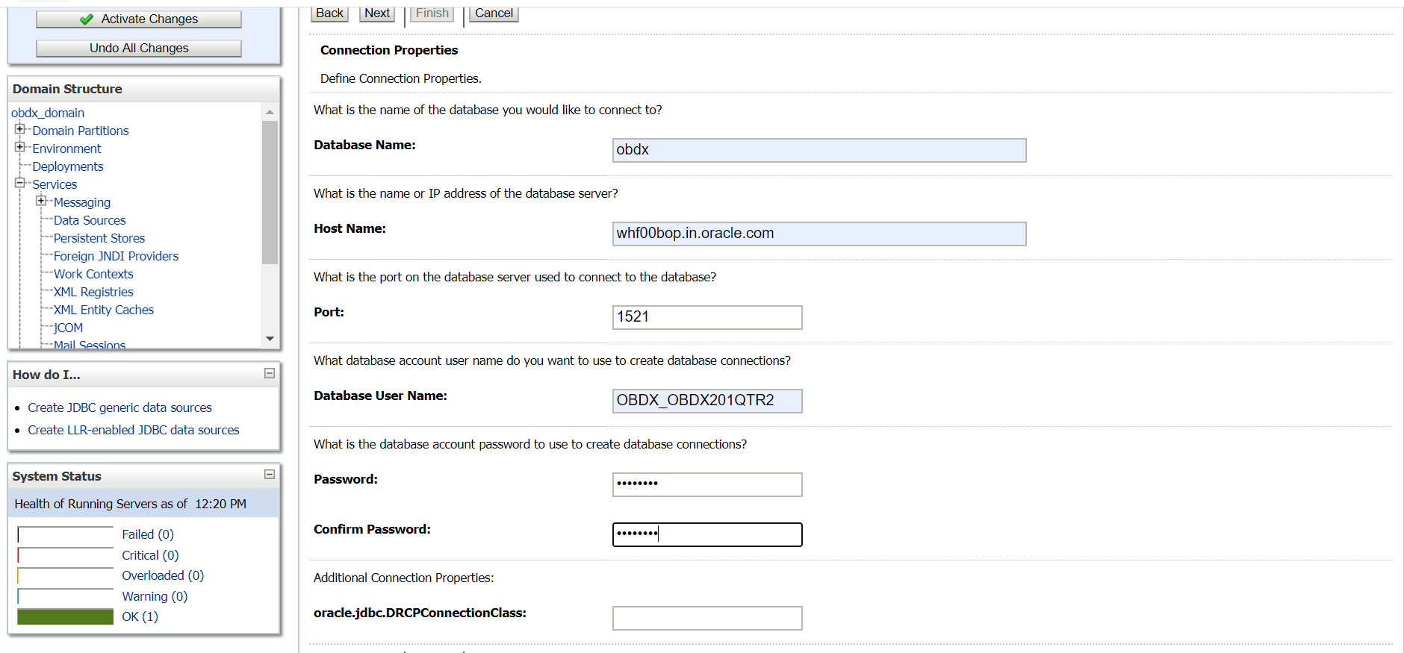The width and height of the screenshot is (1404, 653).
Task: Open the Failed (0) servers link
Action: pos(148,534)
